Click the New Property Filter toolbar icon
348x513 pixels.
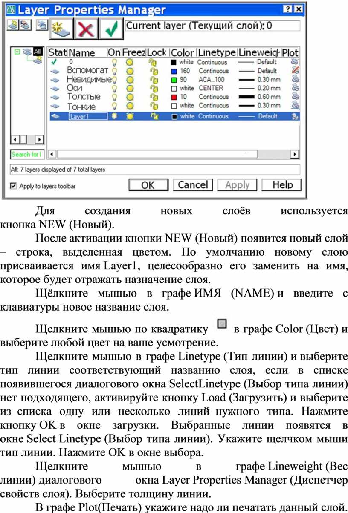click(13, 25)
